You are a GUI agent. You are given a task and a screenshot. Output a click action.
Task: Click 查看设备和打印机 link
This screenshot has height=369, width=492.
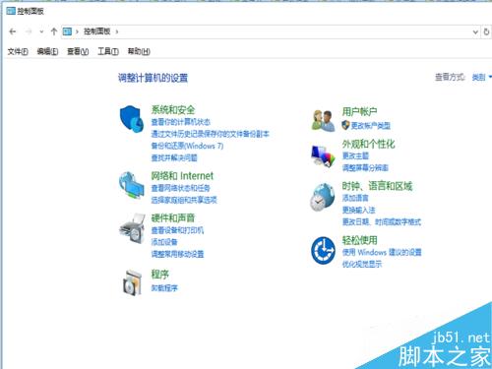click(177, 230)
